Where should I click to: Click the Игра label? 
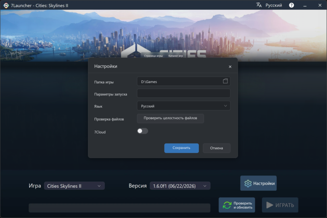point(35,186)
